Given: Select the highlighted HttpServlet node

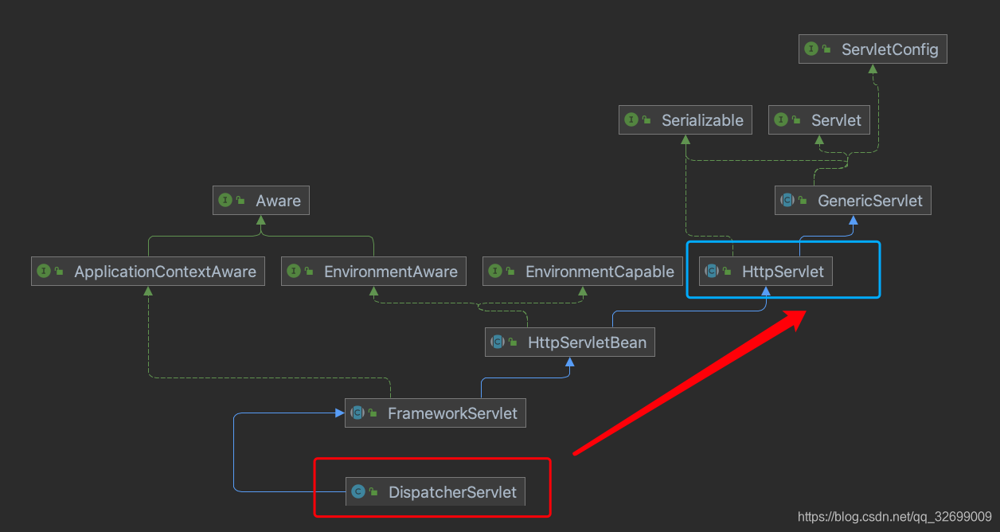Looking at the screenshot, I should 783,271.
